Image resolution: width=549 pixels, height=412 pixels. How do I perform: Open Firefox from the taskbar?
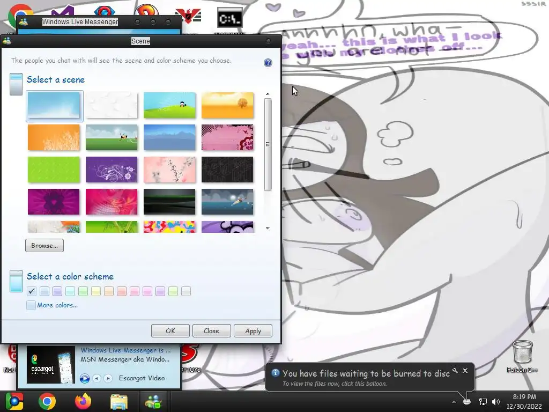click(83, 401)
